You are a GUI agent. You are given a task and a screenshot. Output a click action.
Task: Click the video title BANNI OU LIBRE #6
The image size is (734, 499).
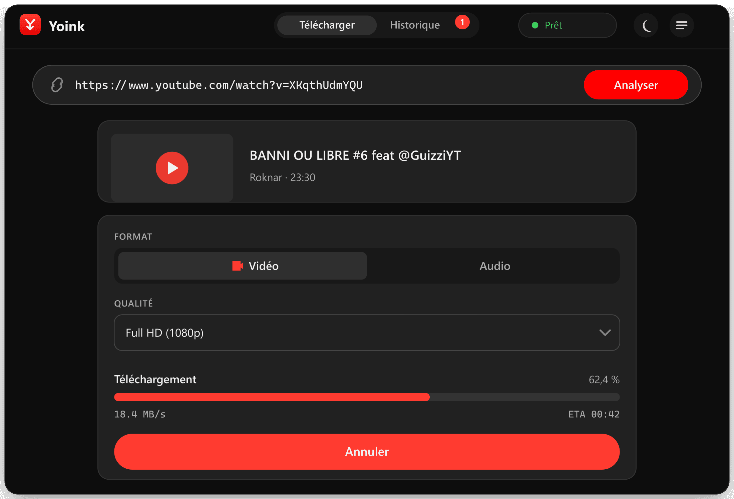click(x=355, y=155)
